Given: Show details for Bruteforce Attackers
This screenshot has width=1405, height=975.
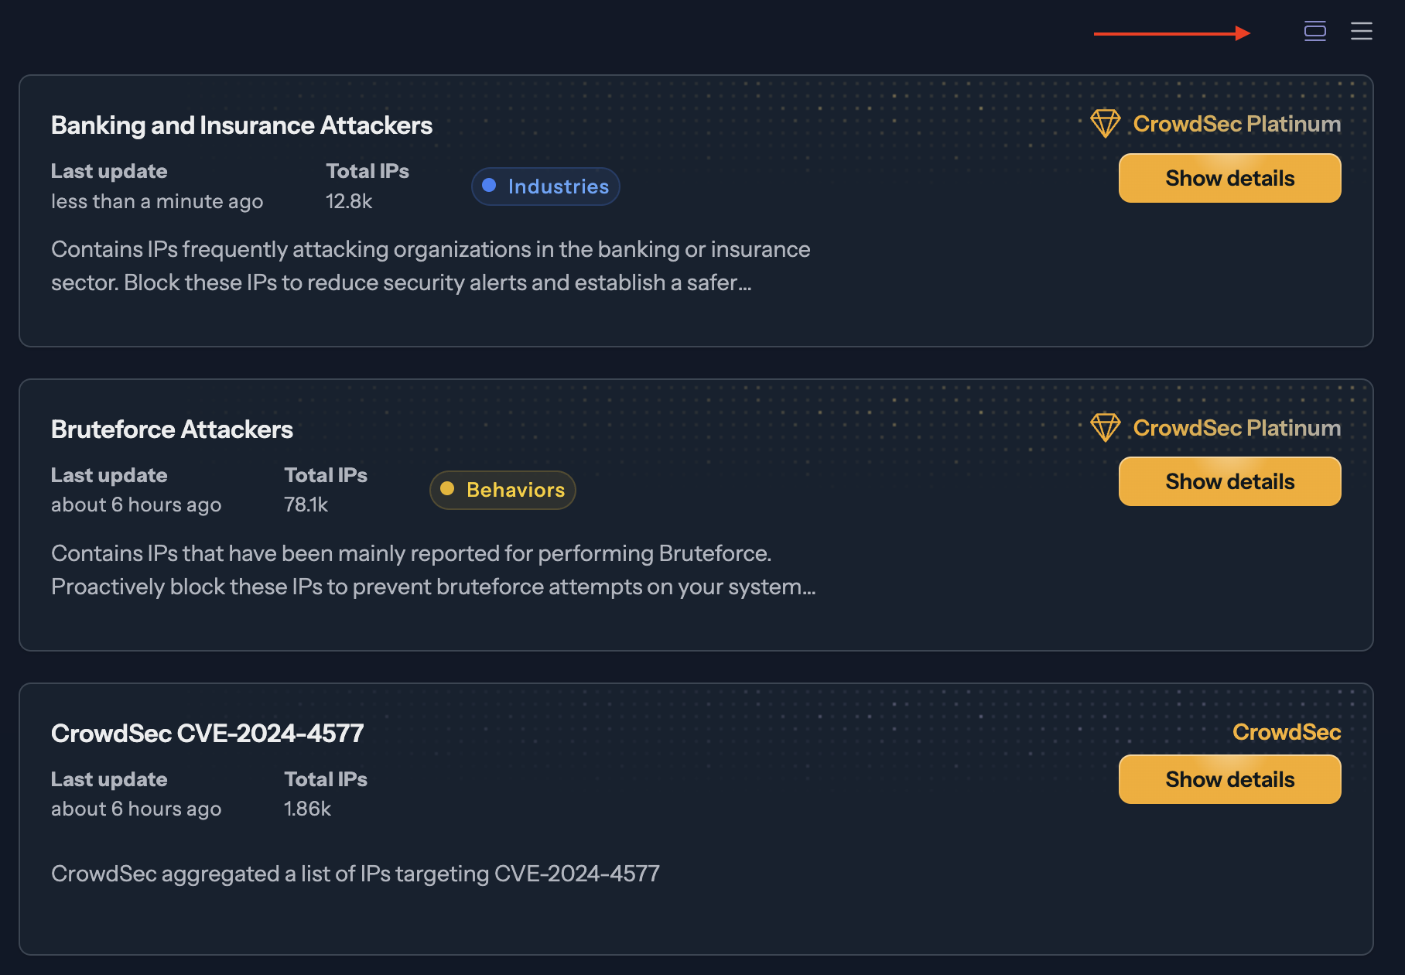Looking at the screenshot, I should pyautogui.click(x=1229, y=481).
